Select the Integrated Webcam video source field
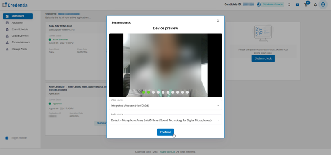The width and height of the screenshot is (331, 155). tap(165, 105)
